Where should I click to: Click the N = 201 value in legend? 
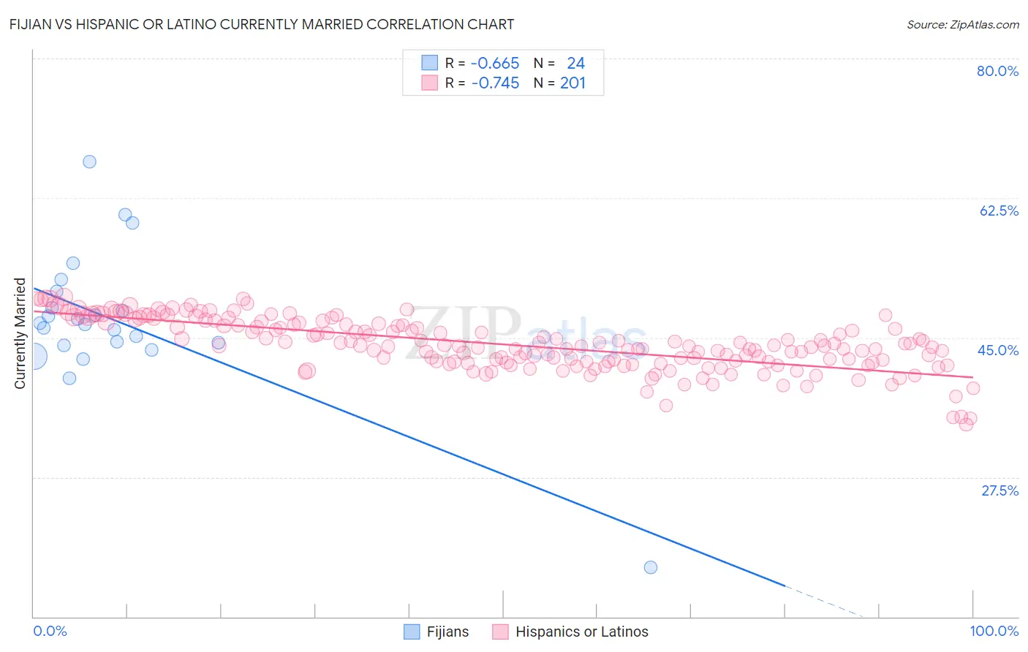[560, 83]
